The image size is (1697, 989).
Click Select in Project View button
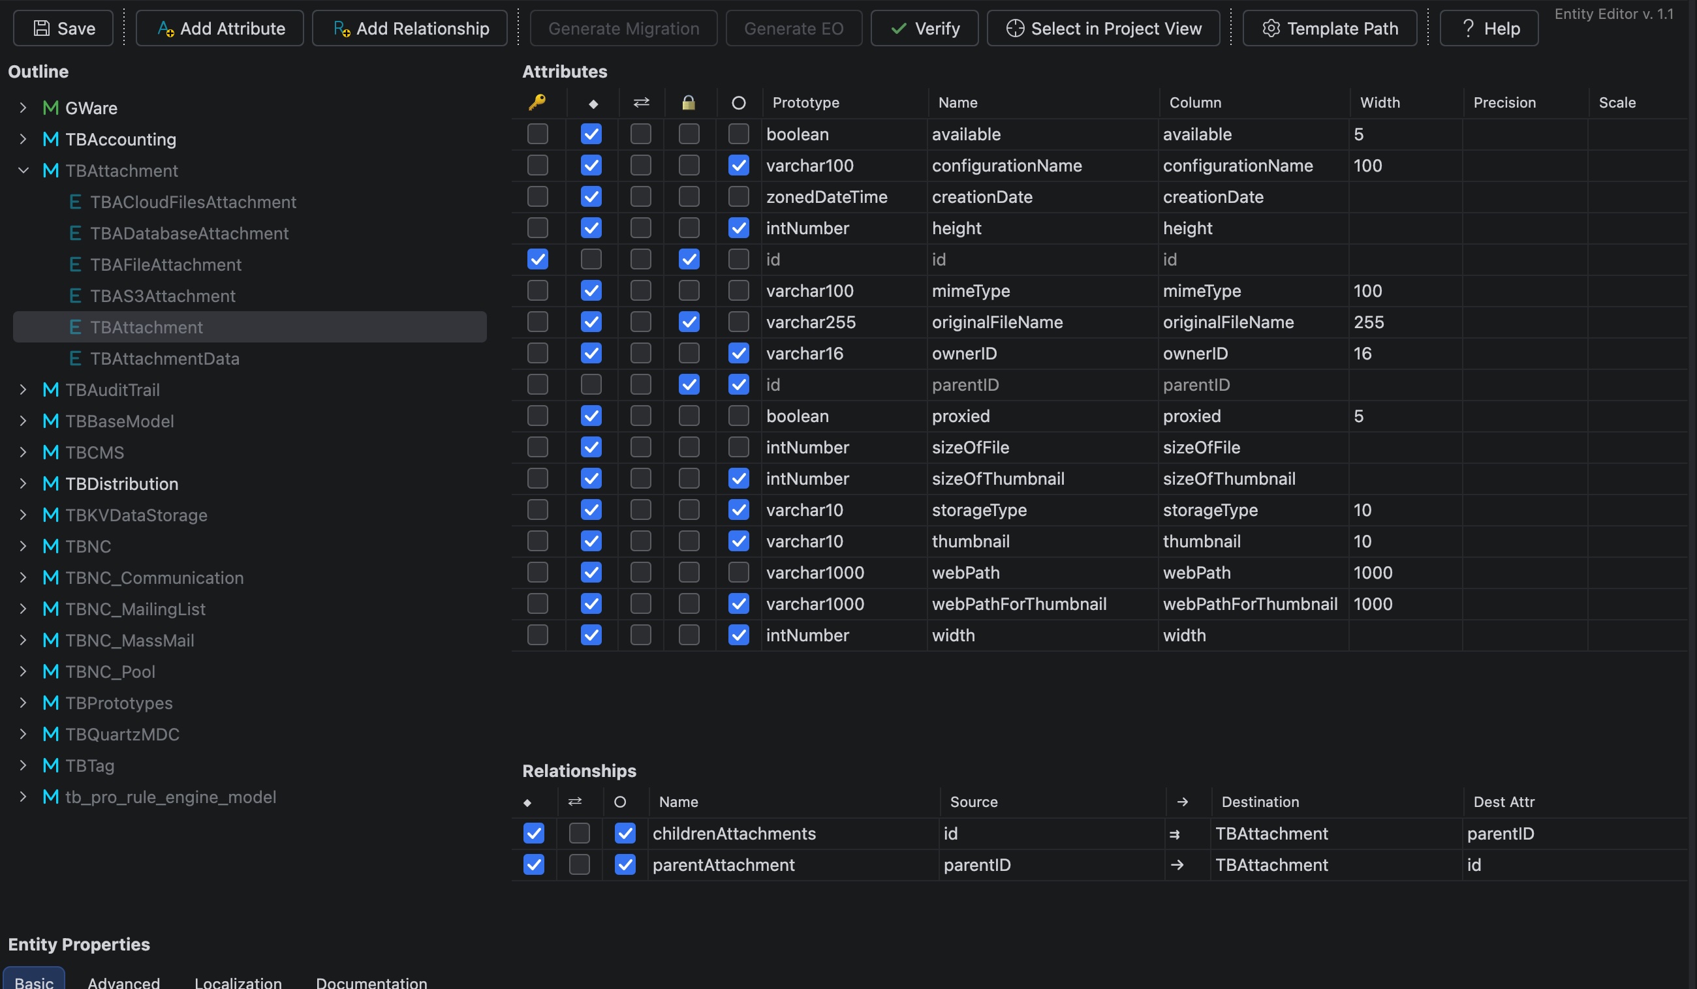pyautogui.click(x=1103, y=28)
